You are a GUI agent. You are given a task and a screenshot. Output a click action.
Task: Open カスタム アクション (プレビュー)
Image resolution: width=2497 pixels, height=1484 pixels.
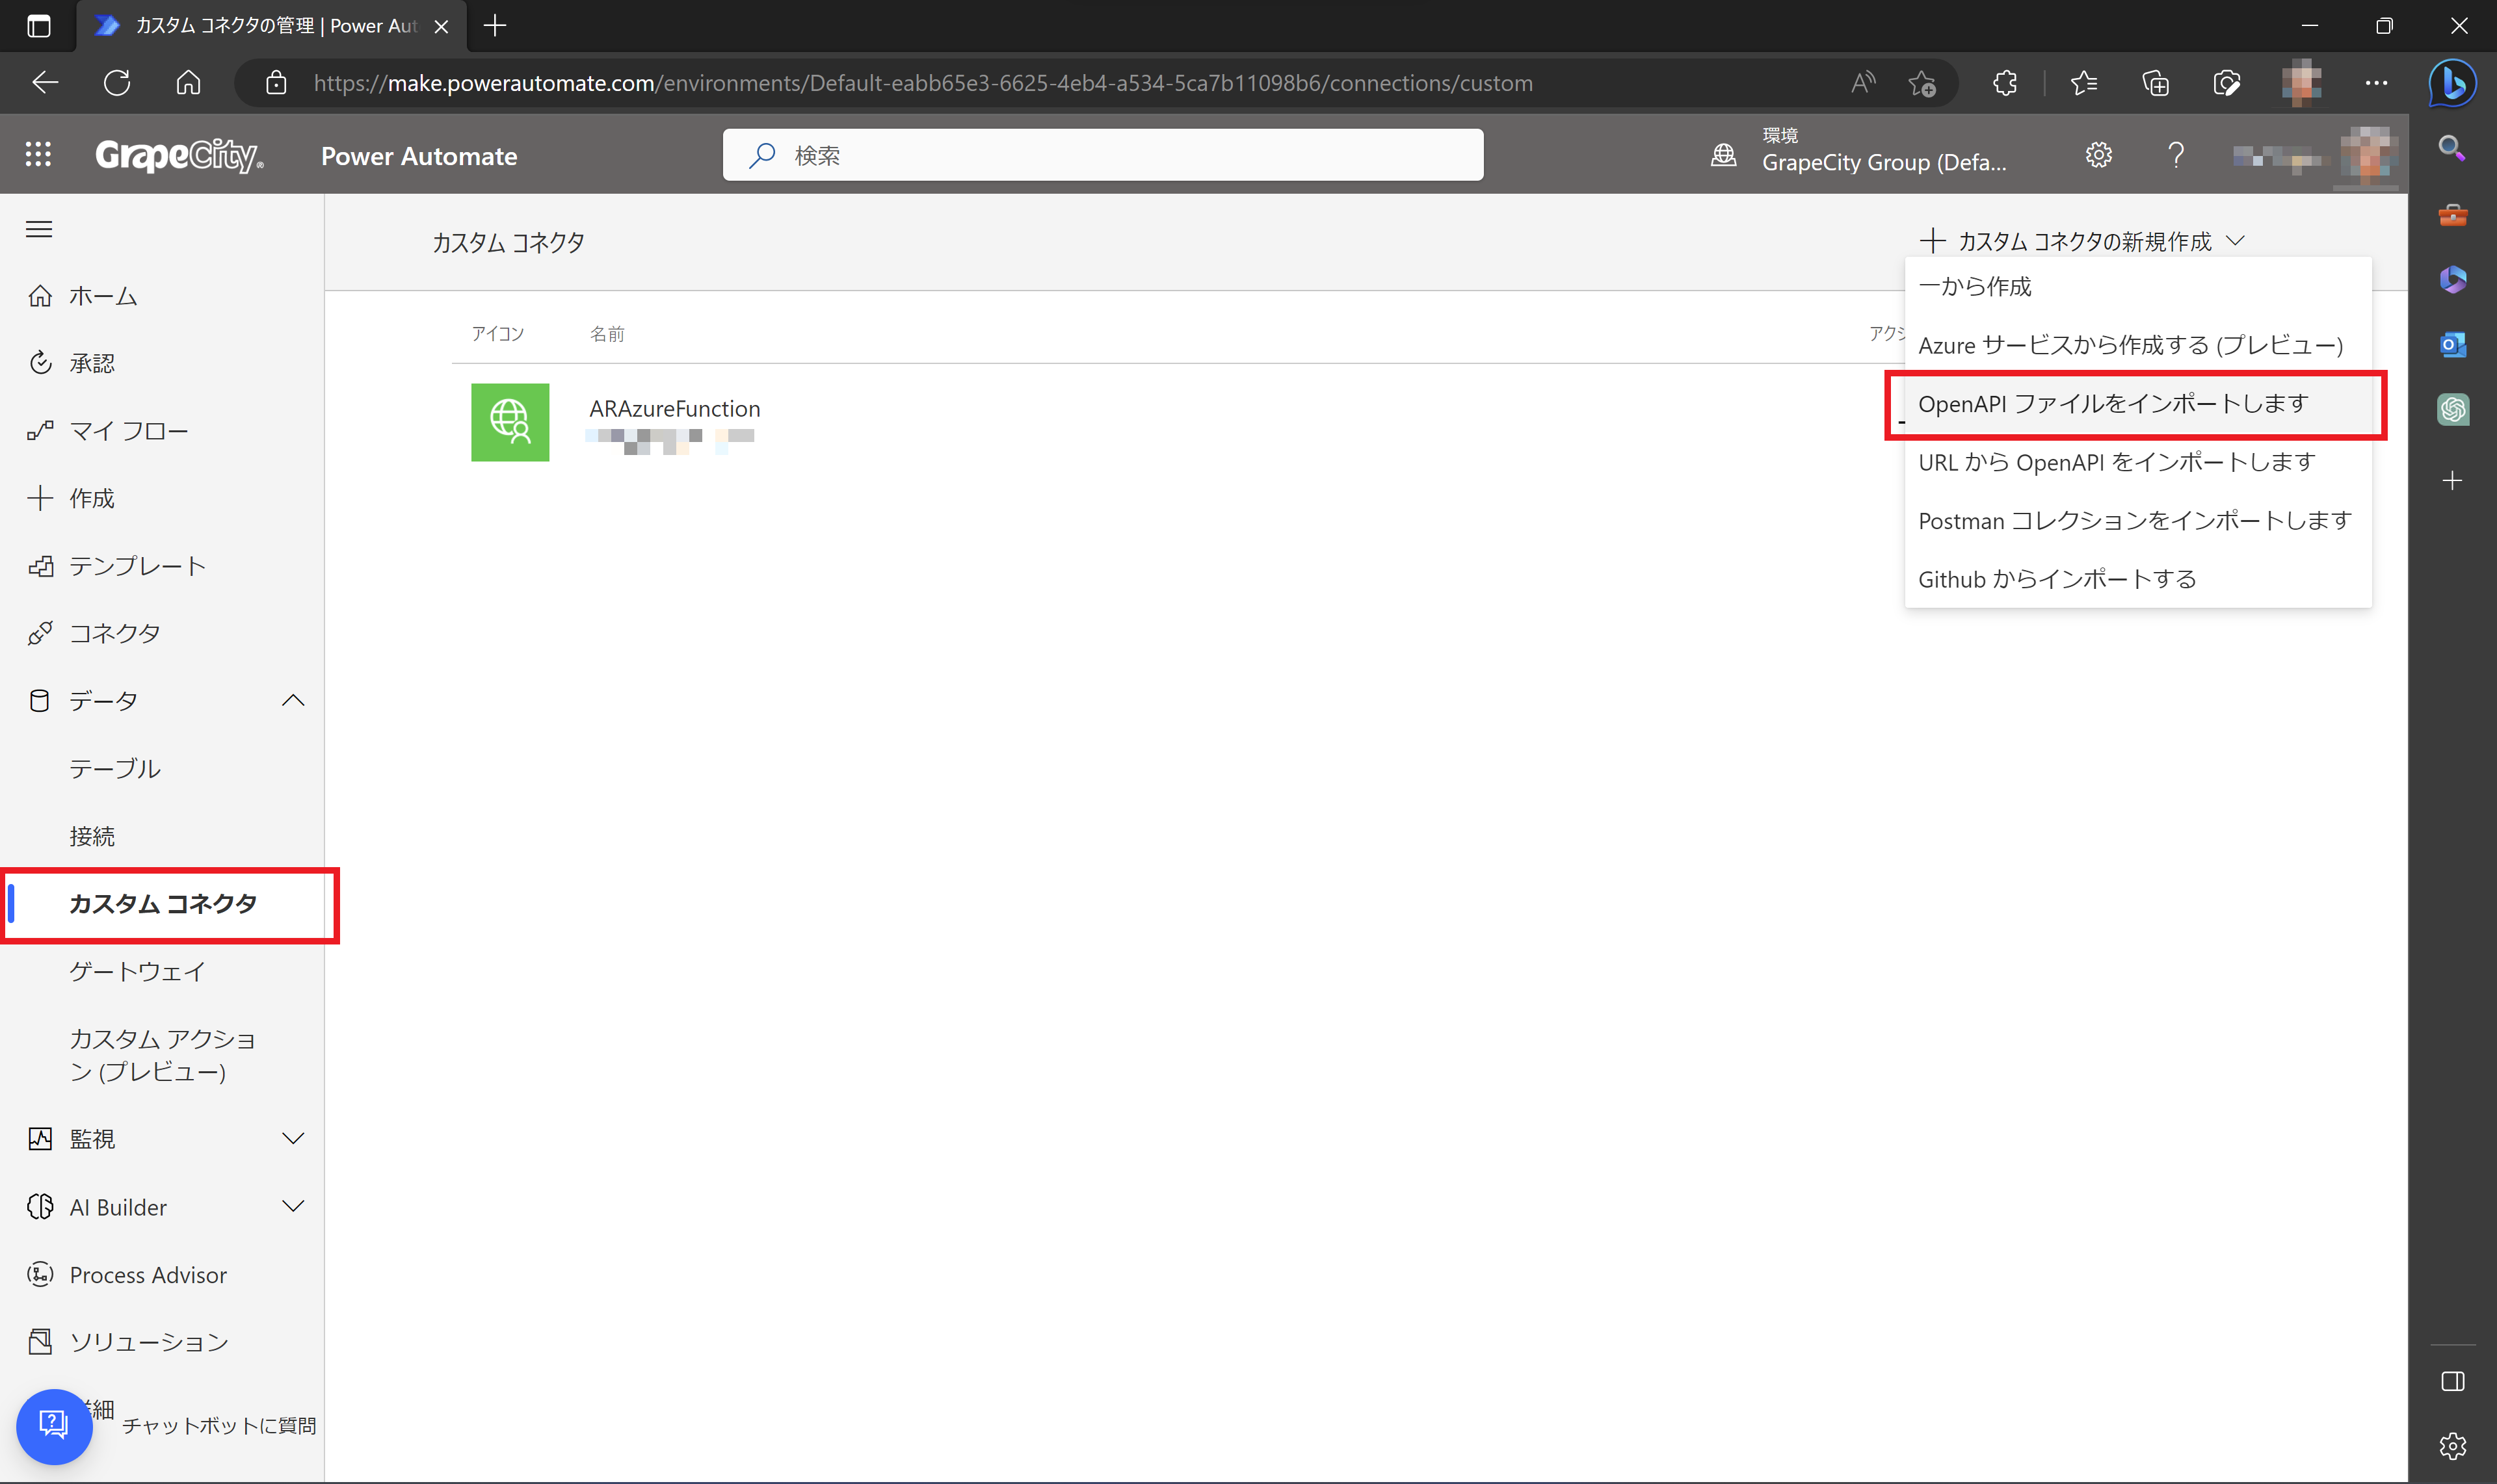pyautogui.click(x=162, y=1055)
